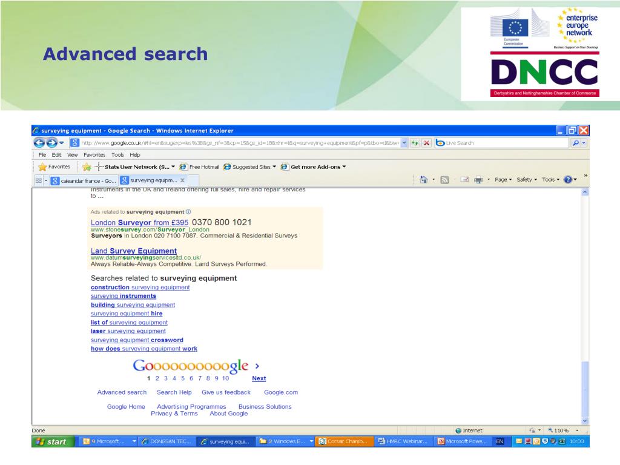This screenshot has width=620, height=465.
Task: Open the Tools menu in menu bar
Action: coord(117,155)
